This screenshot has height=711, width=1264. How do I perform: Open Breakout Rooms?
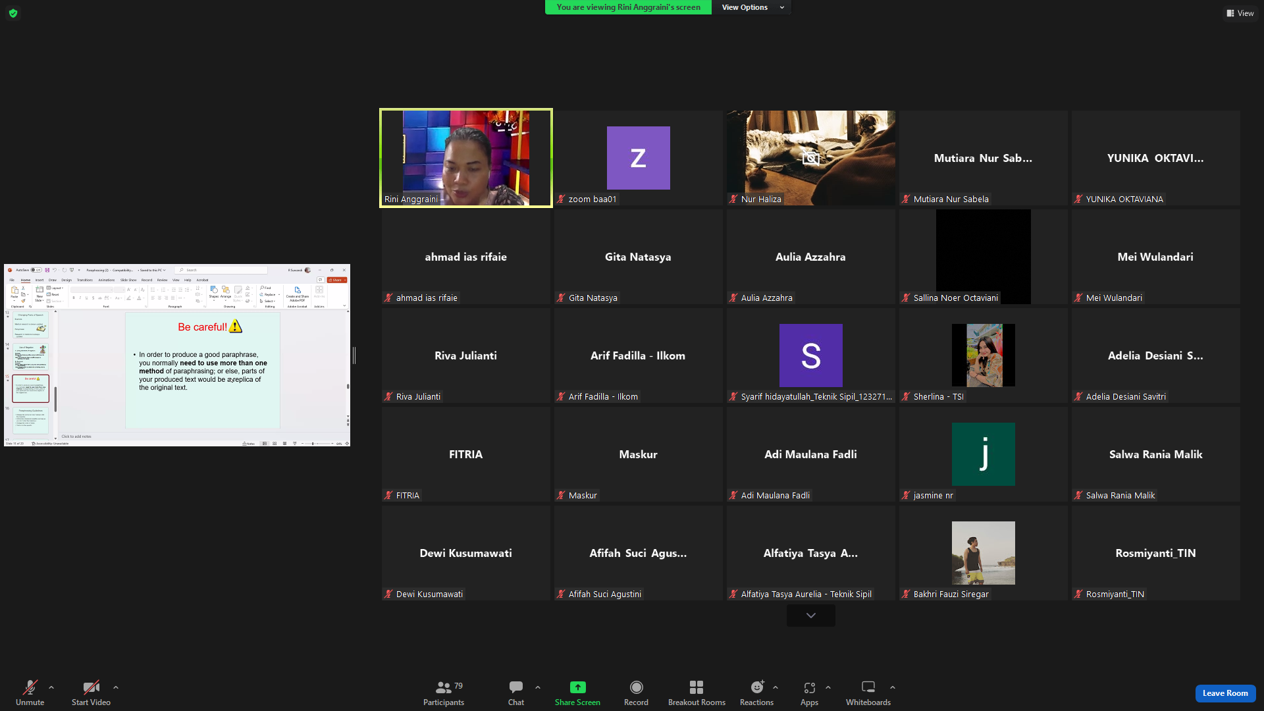pos(697,693)
